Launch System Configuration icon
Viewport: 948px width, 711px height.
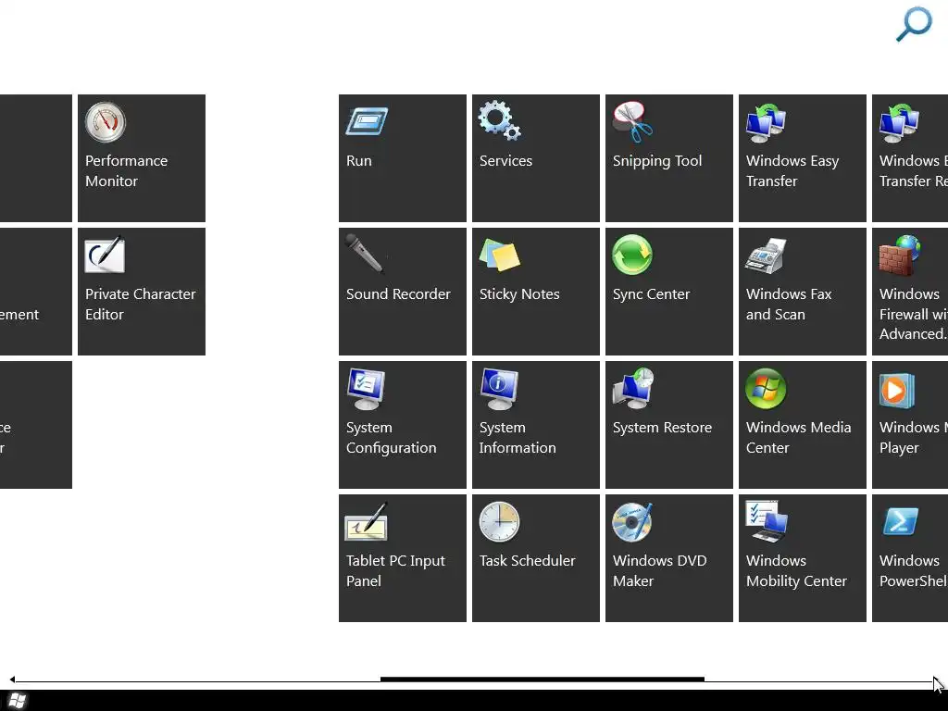tap(366, 389)
